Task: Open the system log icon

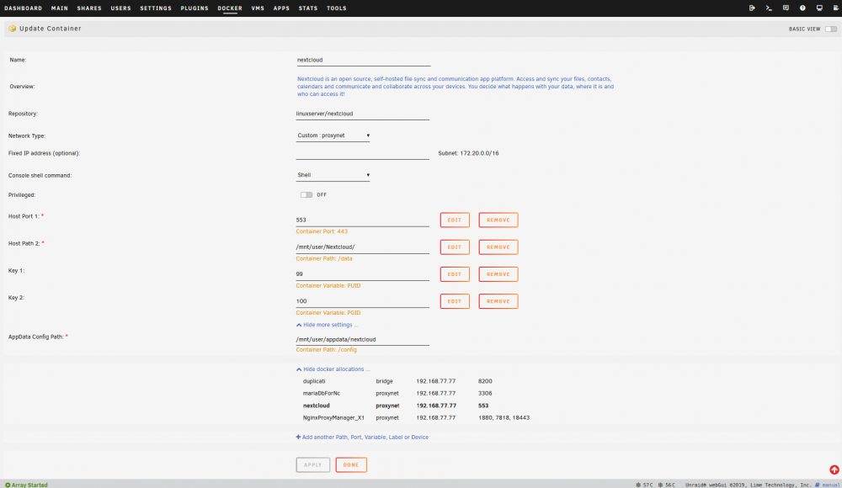Action: point(836,8)
